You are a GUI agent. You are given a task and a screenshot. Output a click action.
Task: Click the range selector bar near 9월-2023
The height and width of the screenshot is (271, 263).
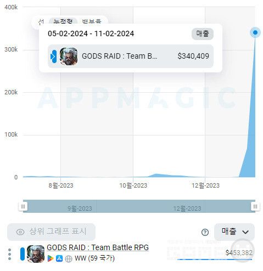[x=80, y=208]
